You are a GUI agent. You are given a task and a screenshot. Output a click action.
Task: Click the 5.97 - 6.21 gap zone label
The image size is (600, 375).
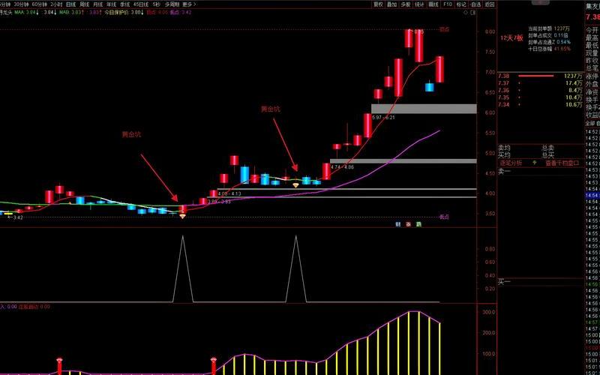[383, 118]
